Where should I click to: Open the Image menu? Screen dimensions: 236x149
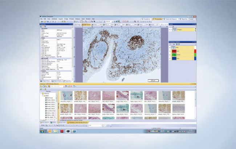coord(66,19)
